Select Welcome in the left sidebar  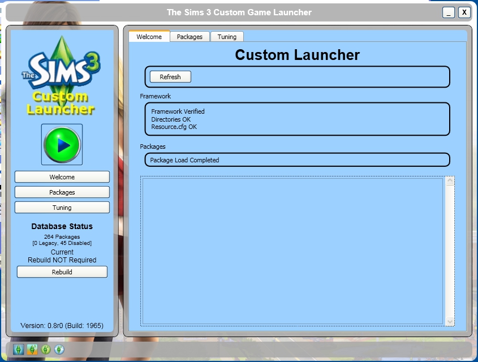tap(62, 176)
